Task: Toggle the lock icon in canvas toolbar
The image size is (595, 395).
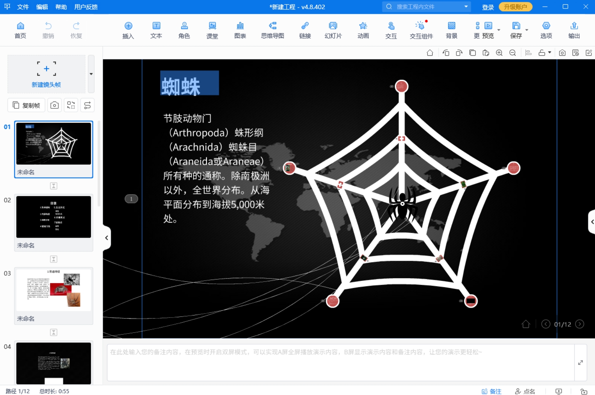Action: point(542,53)
